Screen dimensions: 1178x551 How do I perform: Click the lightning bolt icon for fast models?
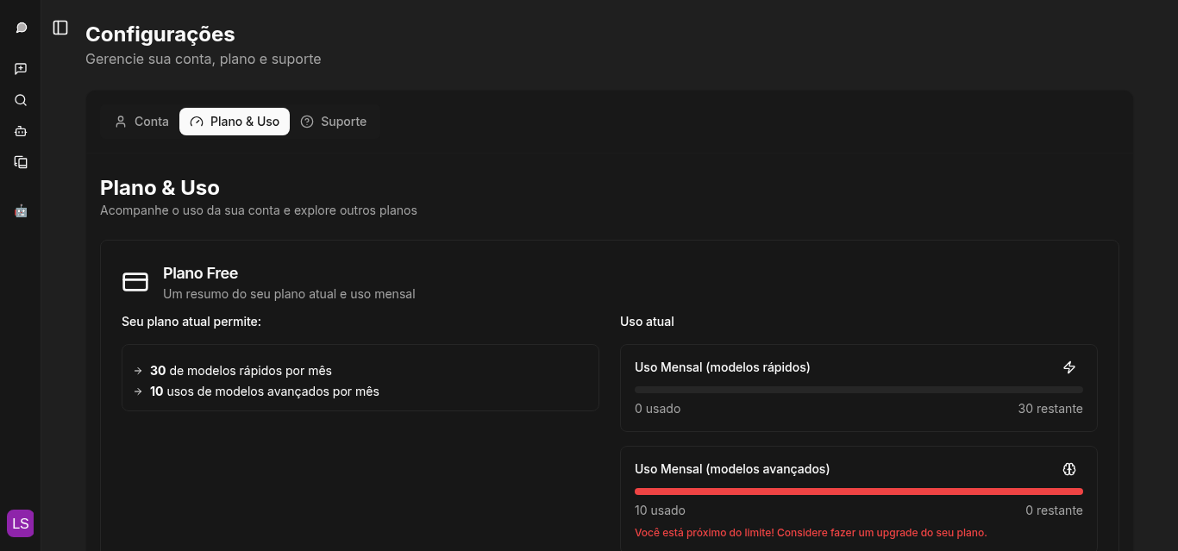pos(1069,367)
